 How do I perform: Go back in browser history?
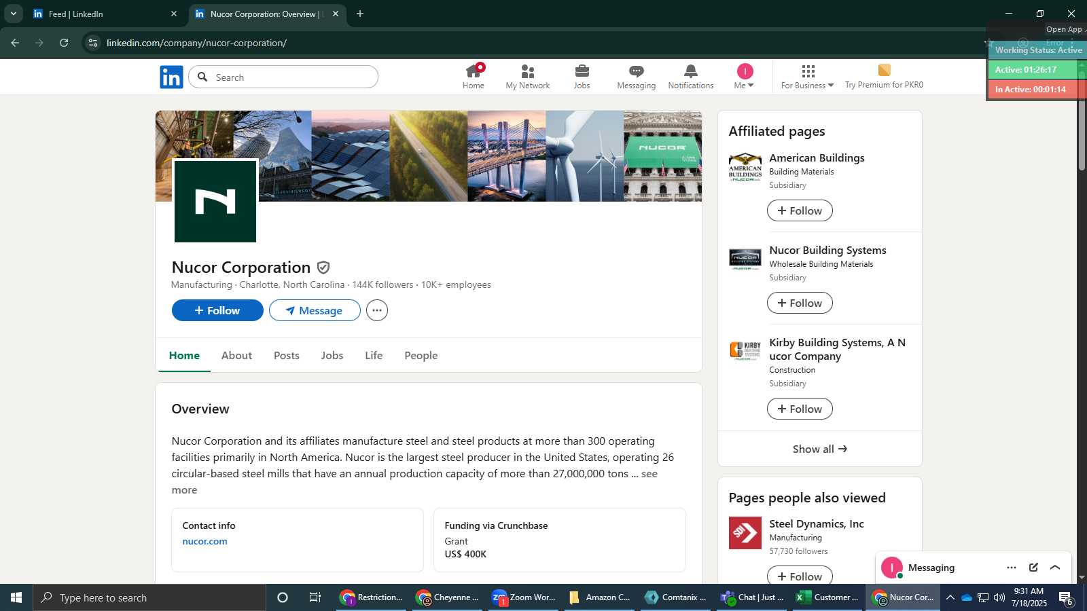point(15,43)
